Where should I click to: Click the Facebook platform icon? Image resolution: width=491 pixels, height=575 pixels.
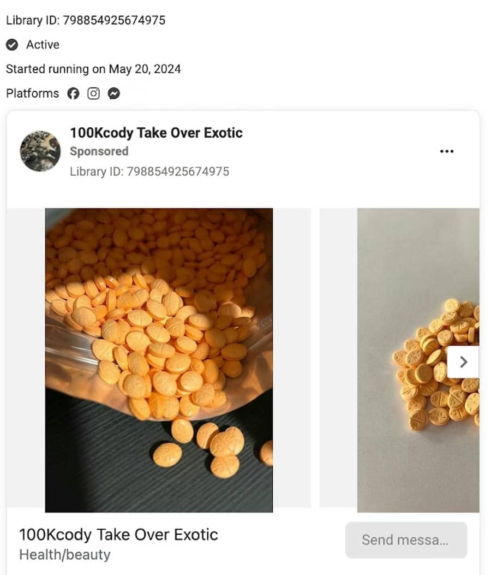click(x=73, y=93)
